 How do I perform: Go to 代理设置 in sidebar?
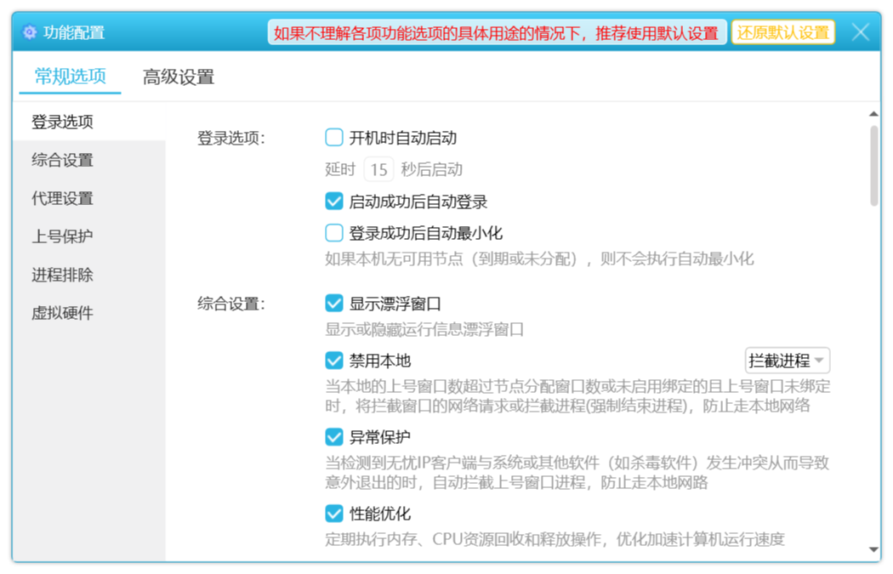point(63,198)
